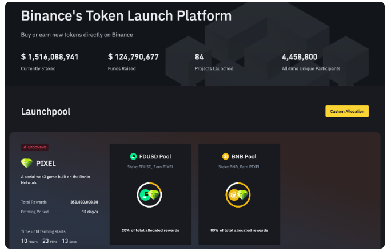Click the BNB Pool circular progress ring

tap(238, 195)
